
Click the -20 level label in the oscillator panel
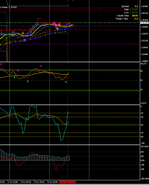[142, 113]
